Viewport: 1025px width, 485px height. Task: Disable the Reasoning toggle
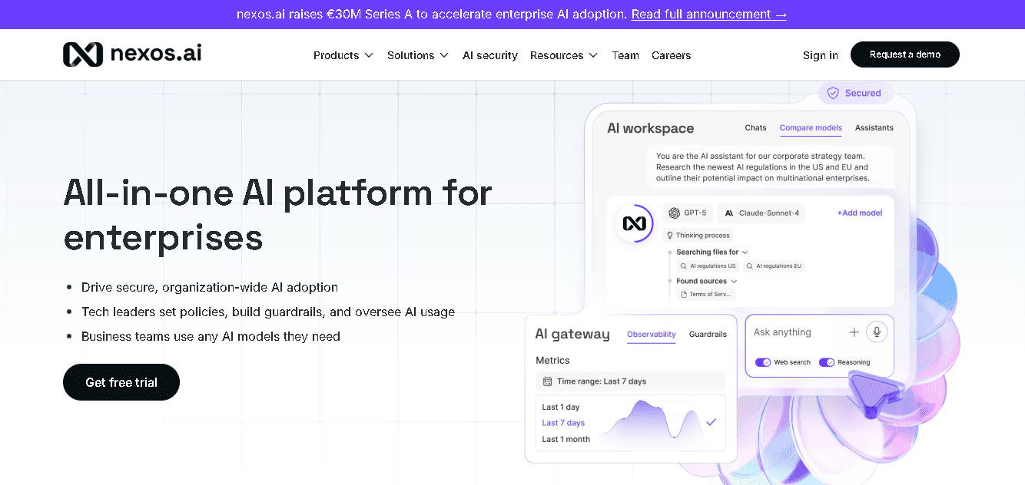[x=828, y=361]
